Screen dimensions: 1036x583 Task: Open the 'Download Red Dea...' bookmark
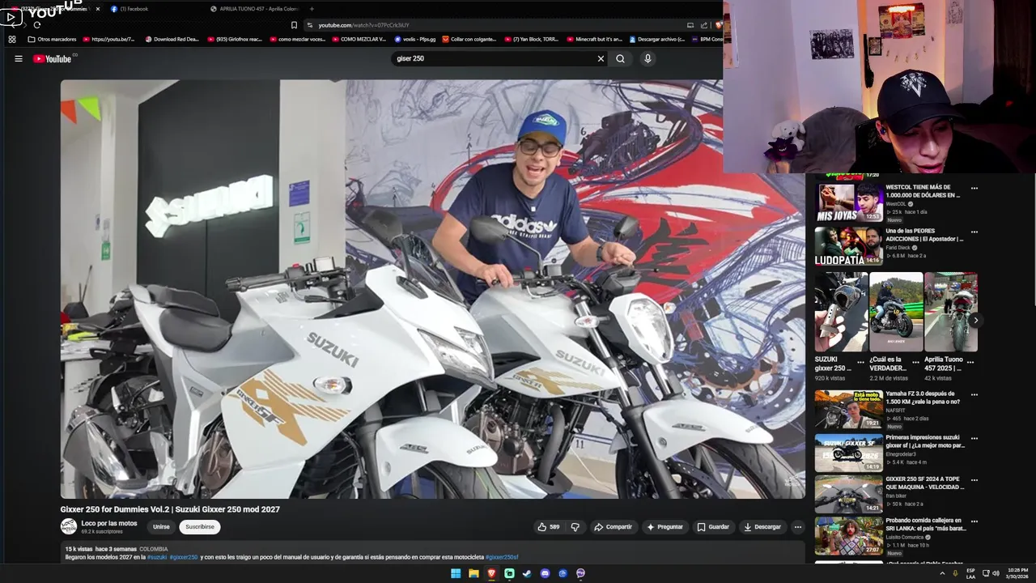pyautogui.click(x=172, y=39)
